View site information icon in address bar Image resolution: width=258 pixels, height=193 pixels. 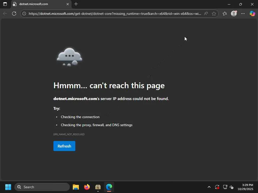coord(24,14)
